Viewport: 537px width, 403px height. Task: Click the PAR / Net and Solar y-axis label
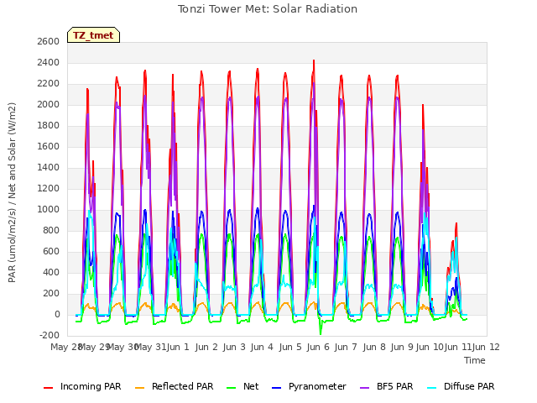click(x=12, y=192)
